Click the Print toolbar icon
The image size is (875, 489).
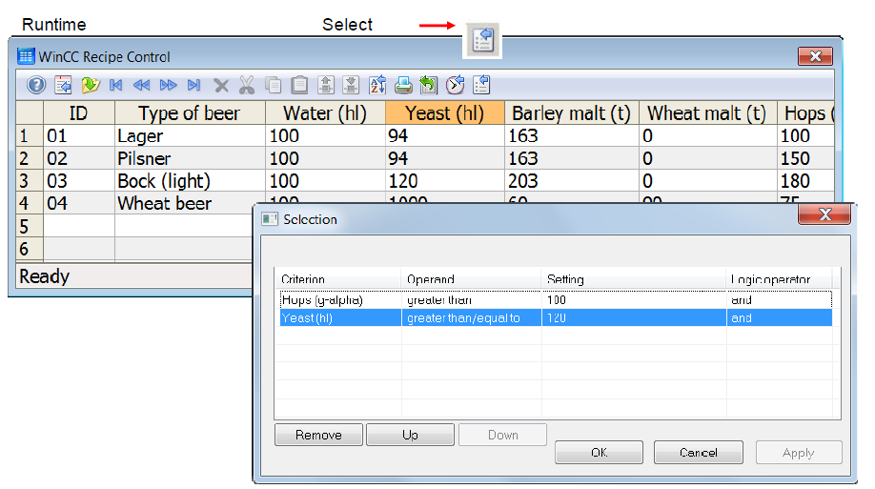click(403, 86)
